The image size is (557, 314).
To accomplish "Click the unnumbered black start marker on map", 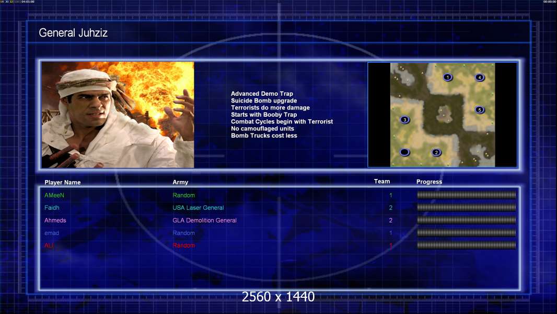I will (404, 153).
